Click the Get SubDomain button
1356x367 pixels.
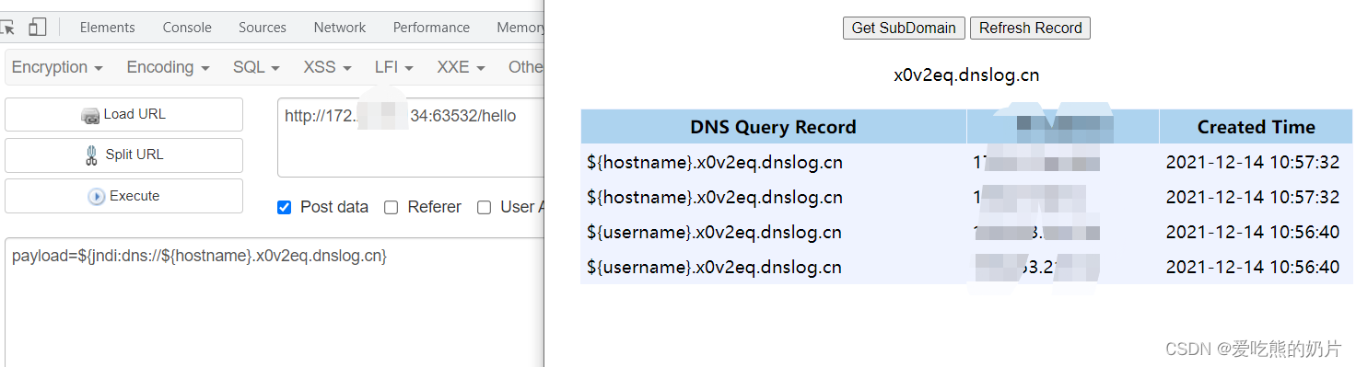point(904,28)
